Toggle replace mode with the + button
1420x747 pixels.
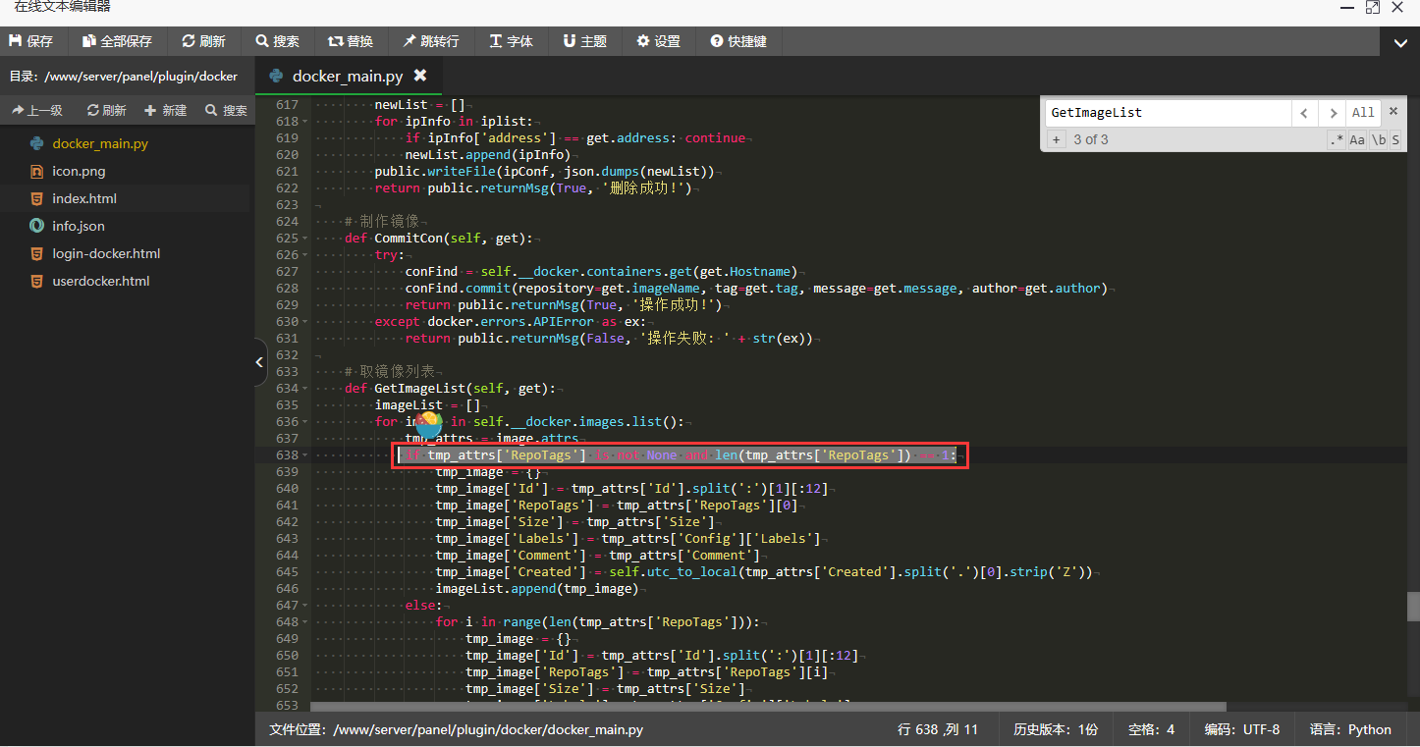click(x=1057, y=139)
